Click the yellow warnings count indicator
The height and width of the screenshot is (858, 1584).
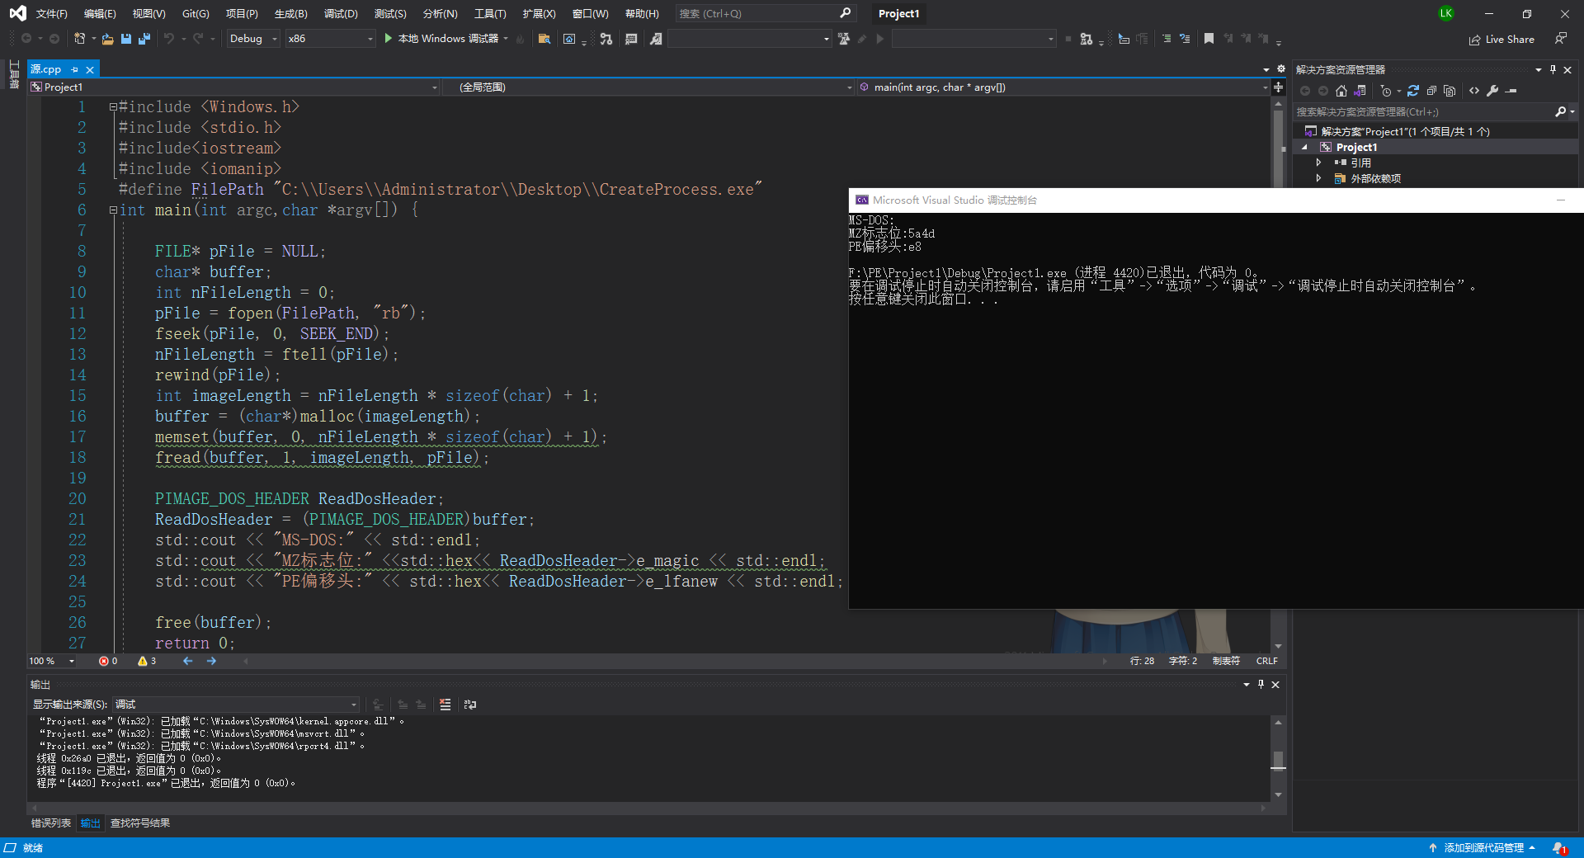(x=147, y=661)
